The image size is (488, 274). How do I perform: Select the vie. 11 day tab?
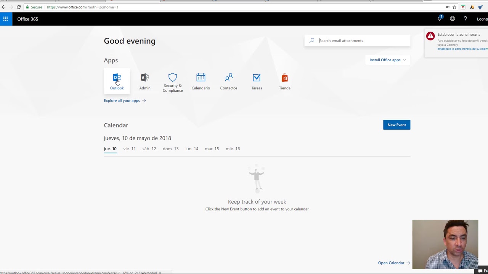point(129,149)
